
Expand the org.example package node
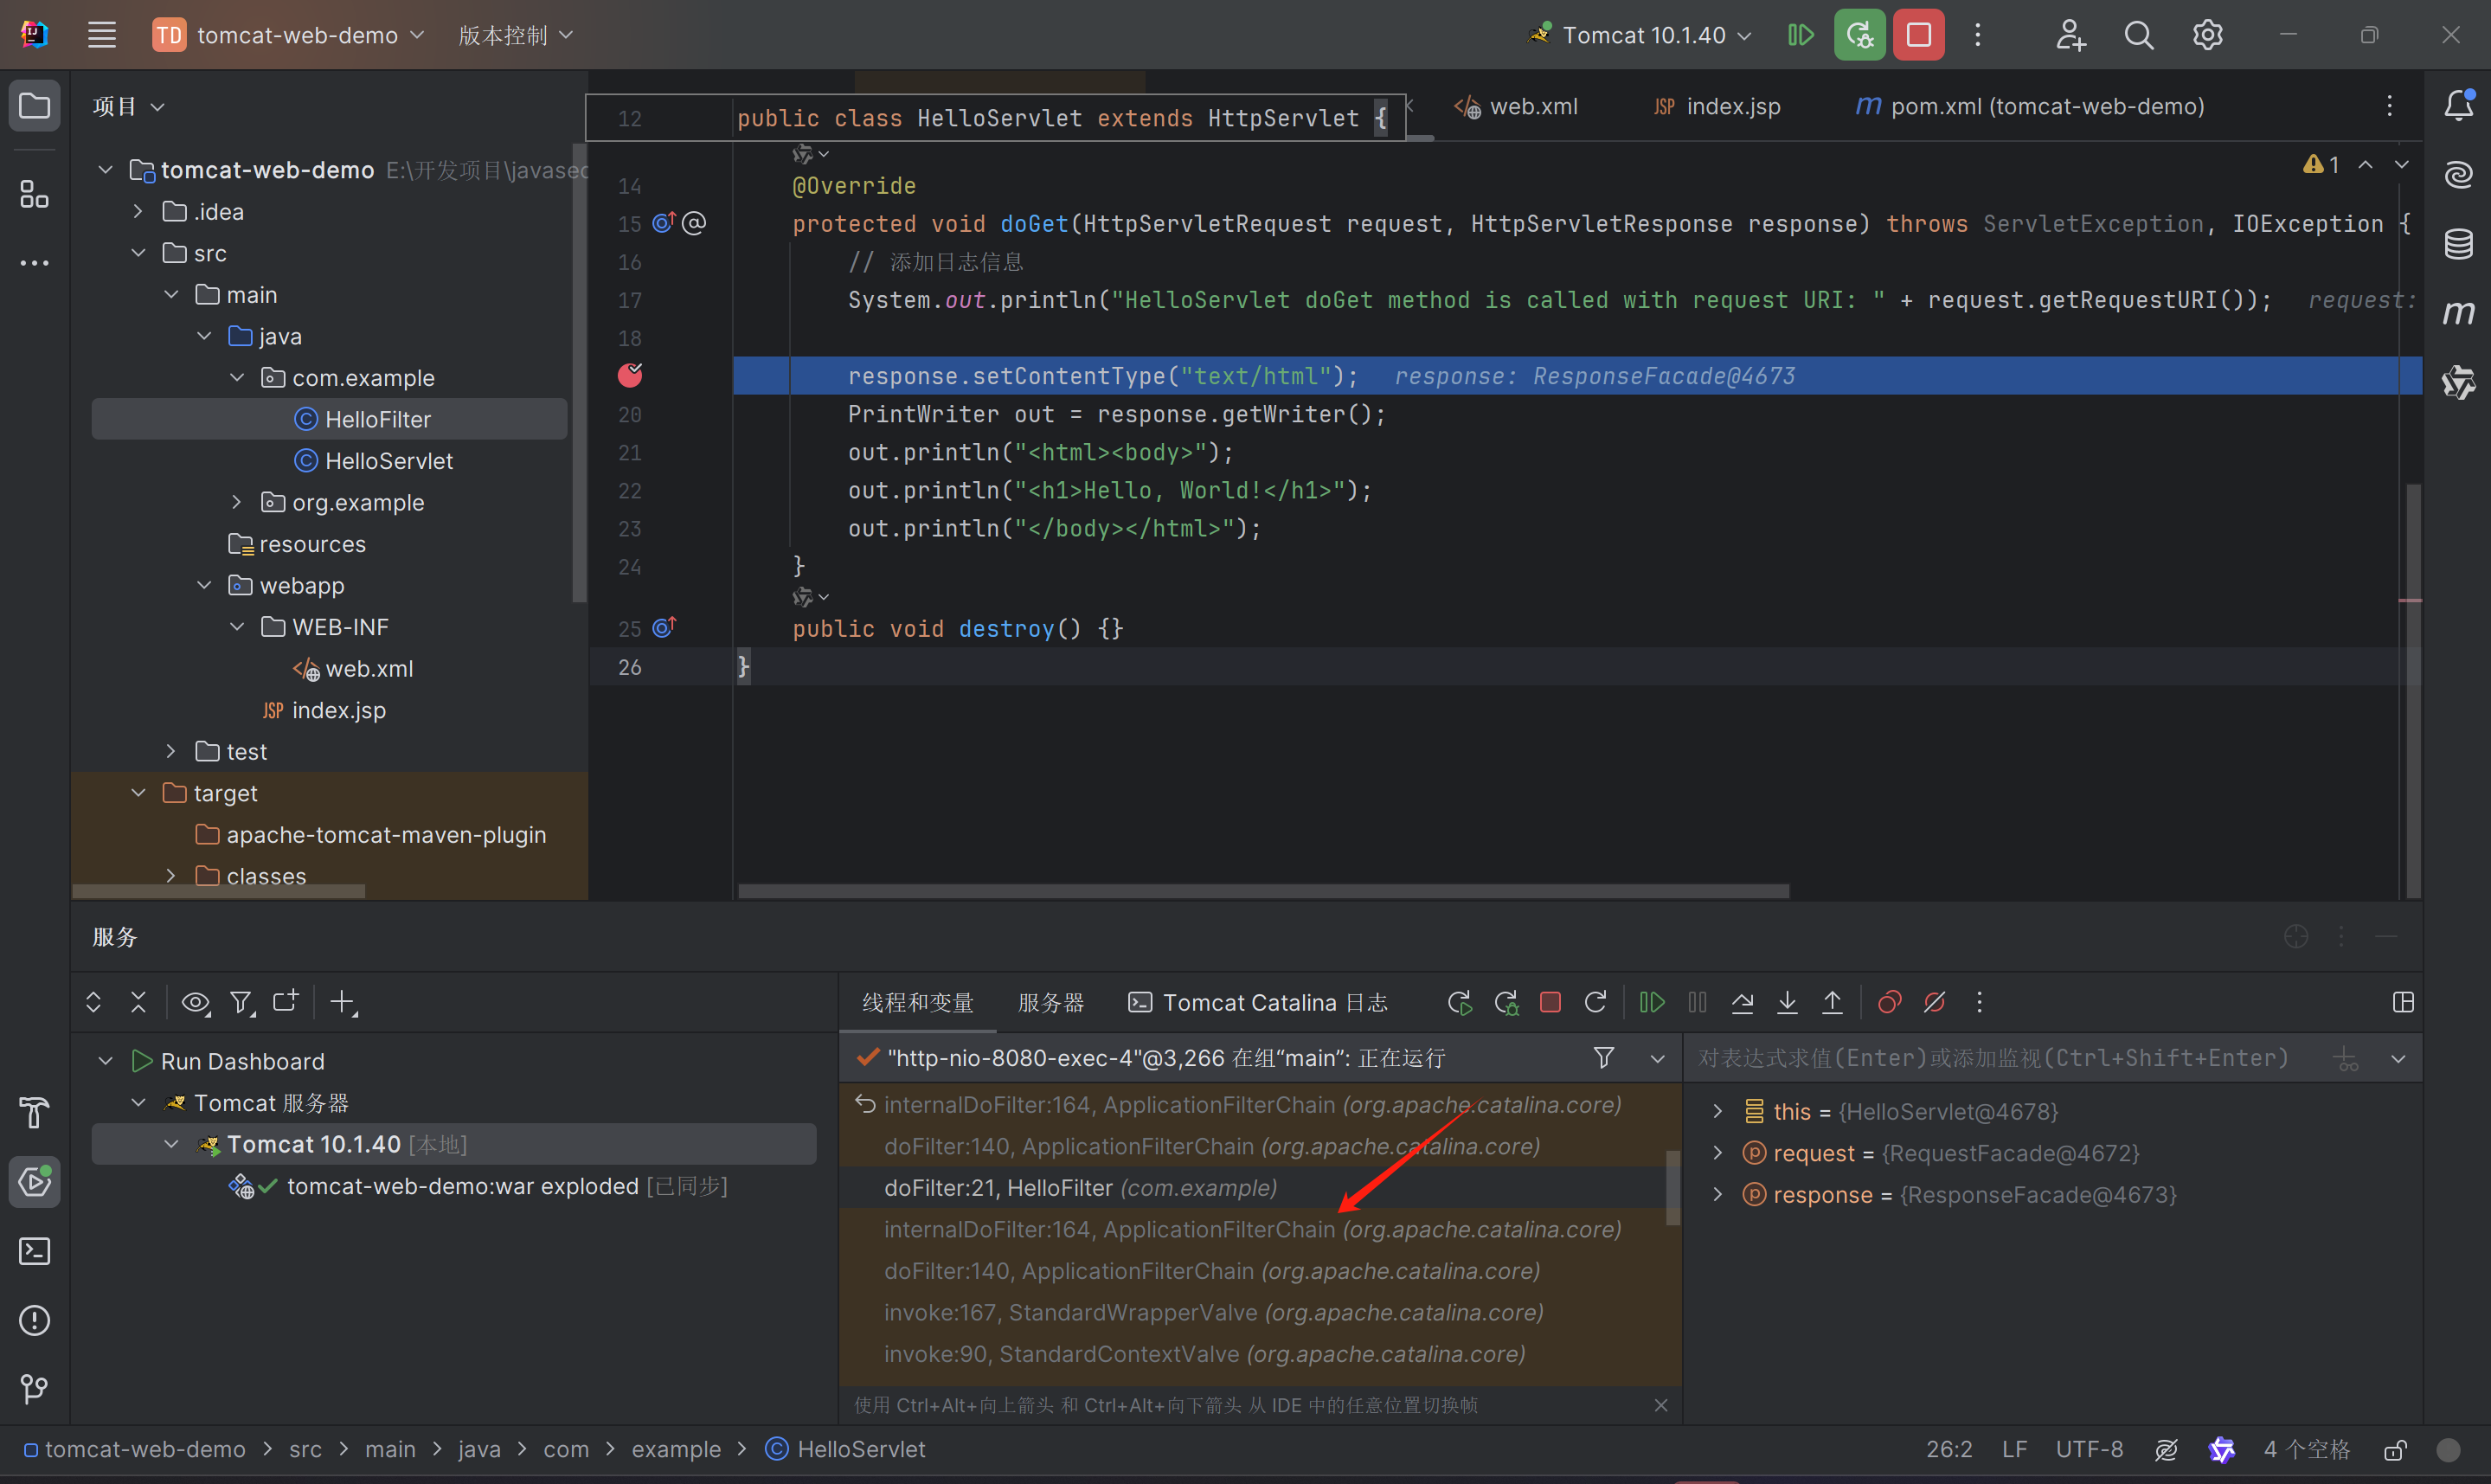[x=237, y=502]
